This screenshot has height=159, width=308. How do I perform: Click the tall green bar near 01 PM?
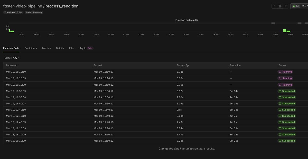(284, 31)
